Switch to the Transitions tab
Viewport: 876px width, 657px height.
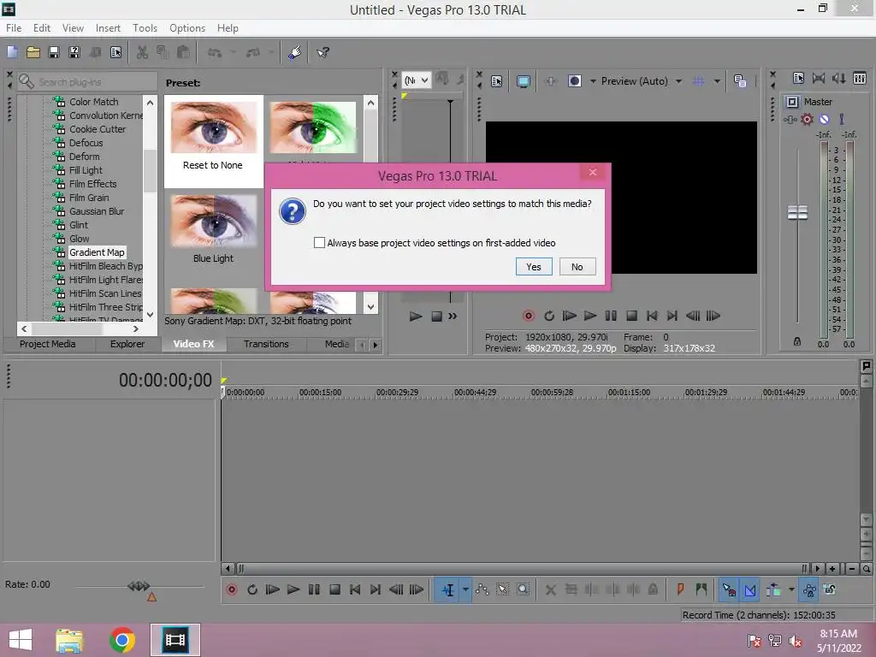[266, 344]
